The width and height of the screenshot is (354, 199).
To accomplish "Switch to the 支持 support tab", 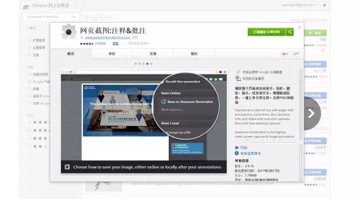I will coord(153,54).
